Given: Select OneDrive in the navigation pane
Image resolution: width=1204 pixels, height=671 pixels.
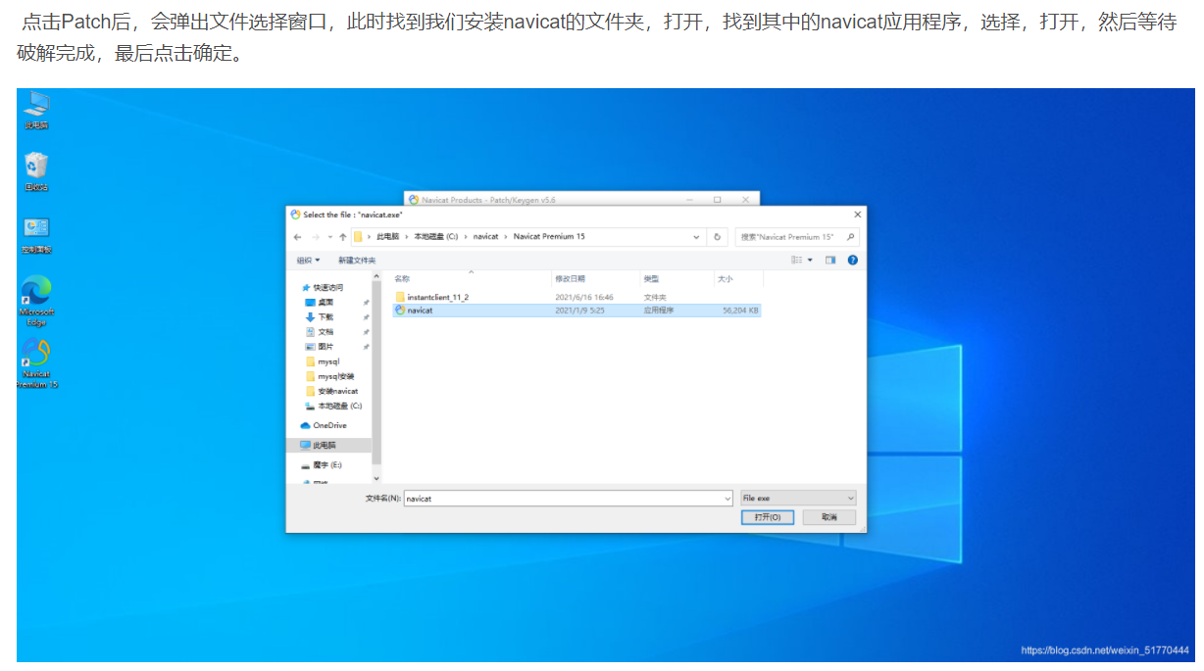Looking at the screenshot, I should 324,425.
